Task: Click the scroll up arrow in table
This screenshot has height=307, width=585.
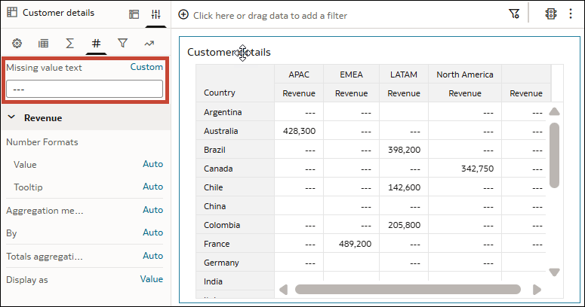Action: (x=554, y=111)
